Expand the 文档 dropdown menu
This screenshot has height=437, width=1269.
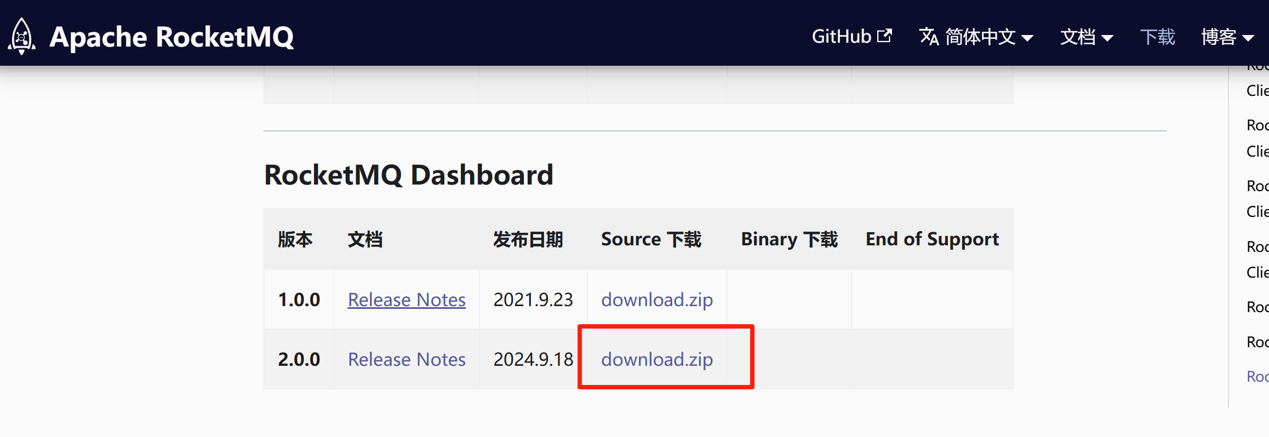coord(1087,37)
